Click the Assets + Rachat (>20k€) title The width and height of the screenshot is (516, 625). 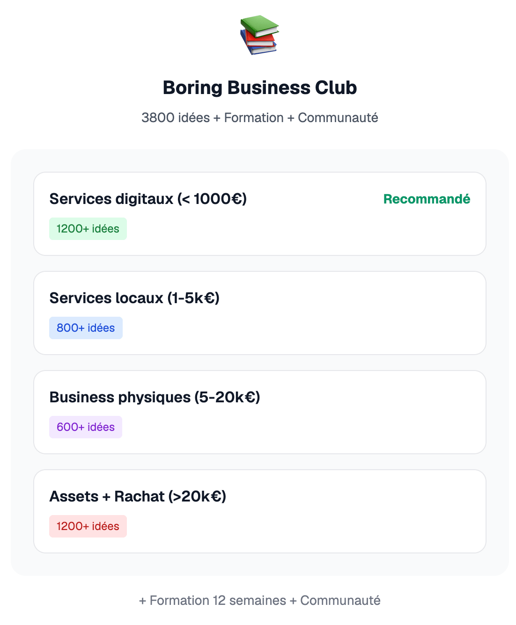coord(138,496)
